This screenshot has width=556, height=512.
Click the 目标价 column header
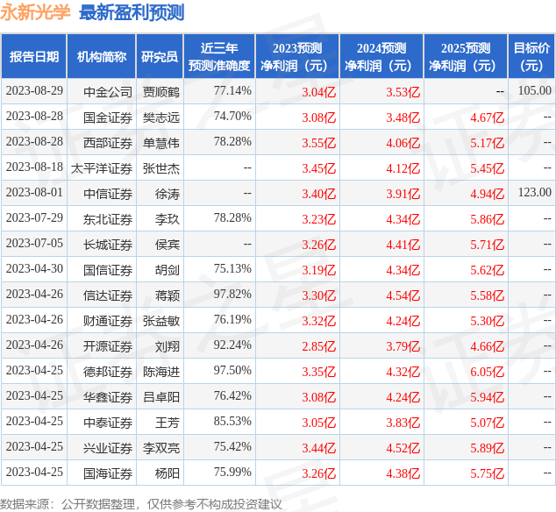[x=531, y=57]
